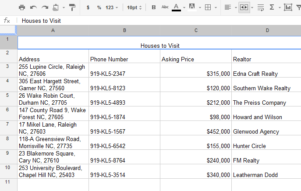Open the merge cells dropdown arrow
The width and height of the screenshot is (301, 191).
point(252,8)
